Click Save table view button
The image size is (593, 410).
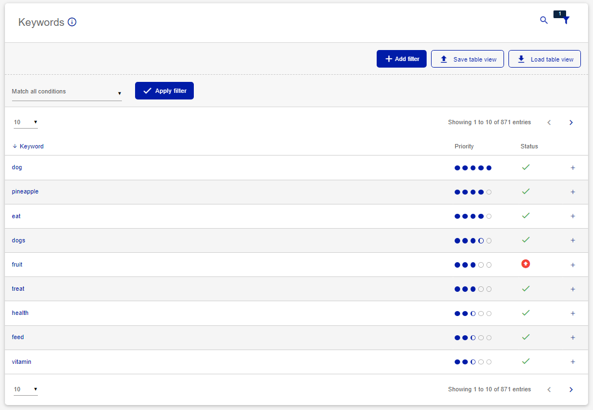467,59
